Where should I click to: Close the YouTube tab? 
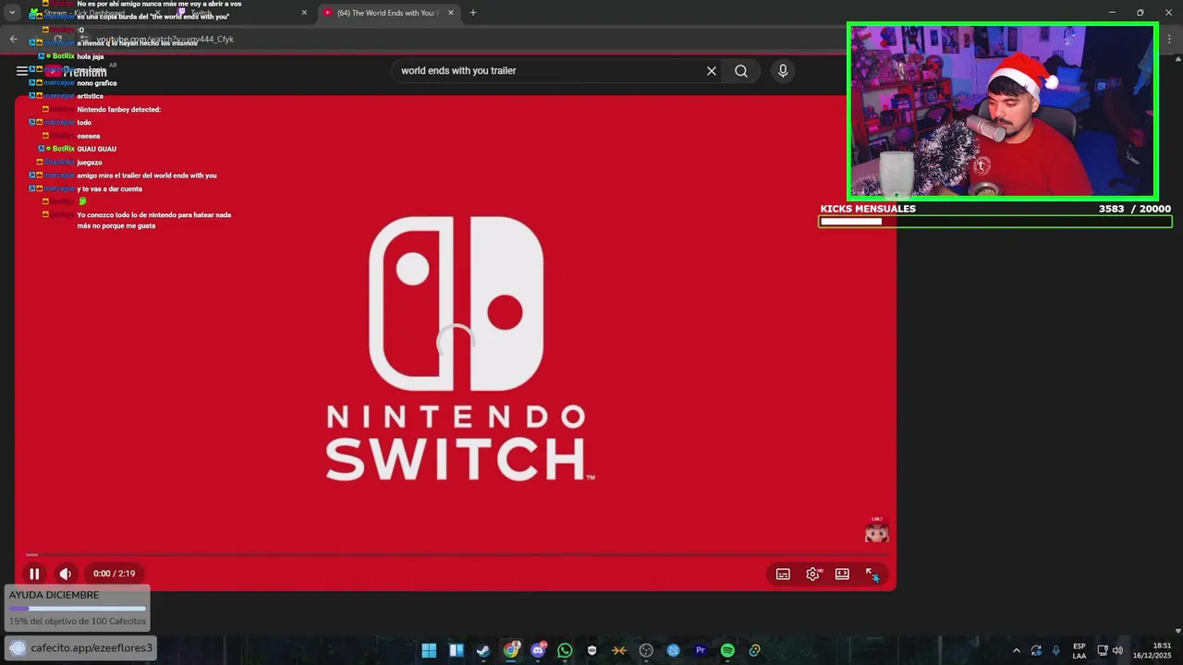coord(451,13)
